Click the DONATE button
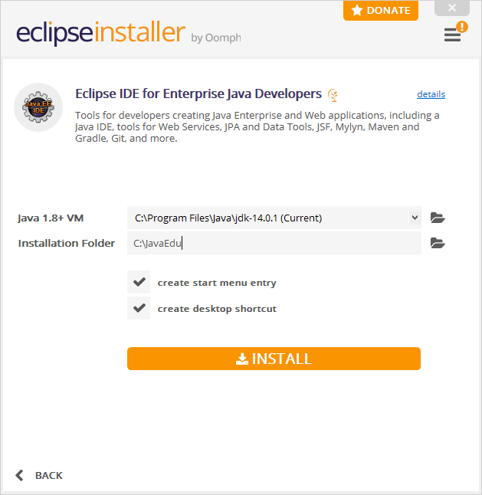482x495 pixels. pos(381,11)
